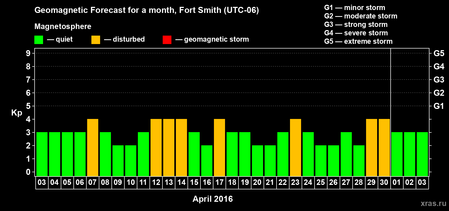449x211 pixels.
Task: Click the orange bar for April 07
Action: 93,148
